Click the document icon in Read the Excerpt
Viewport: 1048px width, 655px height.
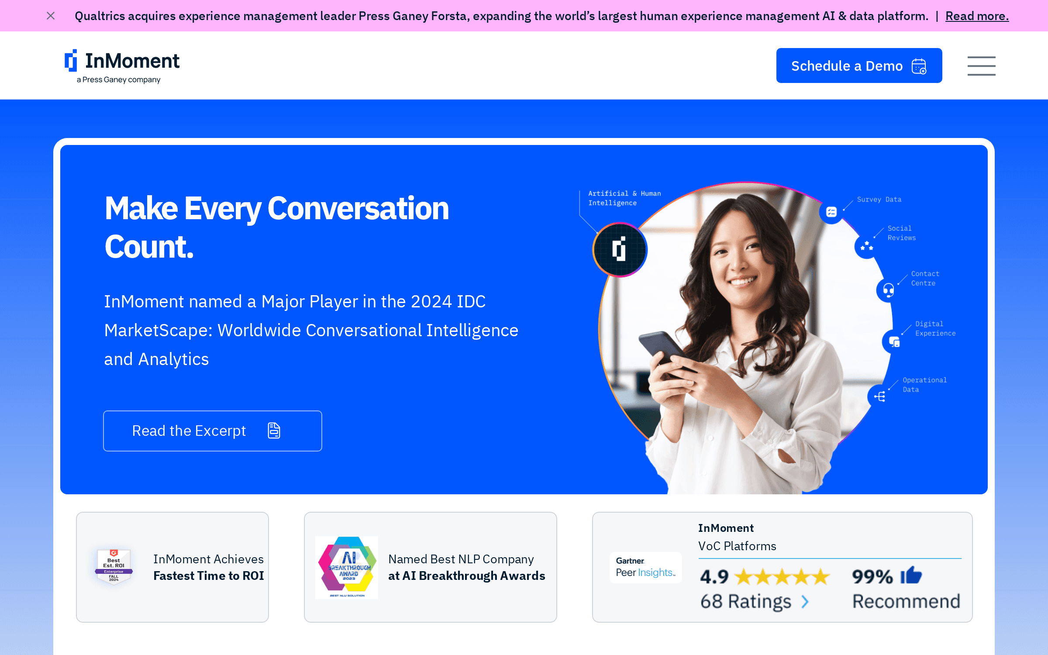274,431
